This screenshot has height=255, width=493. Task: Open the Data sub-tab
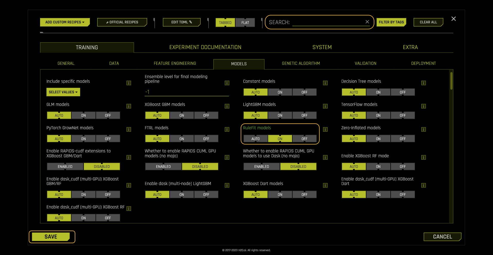point(114,63)
